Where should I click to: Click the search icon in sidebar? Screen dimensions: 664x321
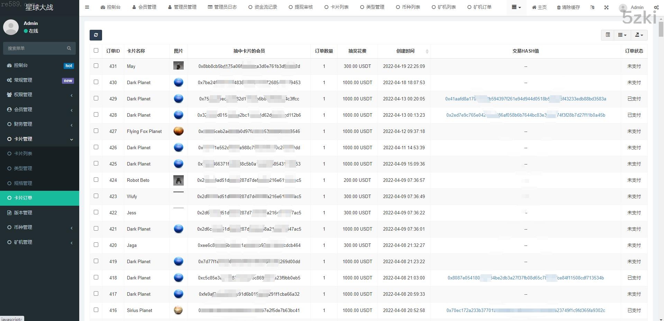[69, 48]
